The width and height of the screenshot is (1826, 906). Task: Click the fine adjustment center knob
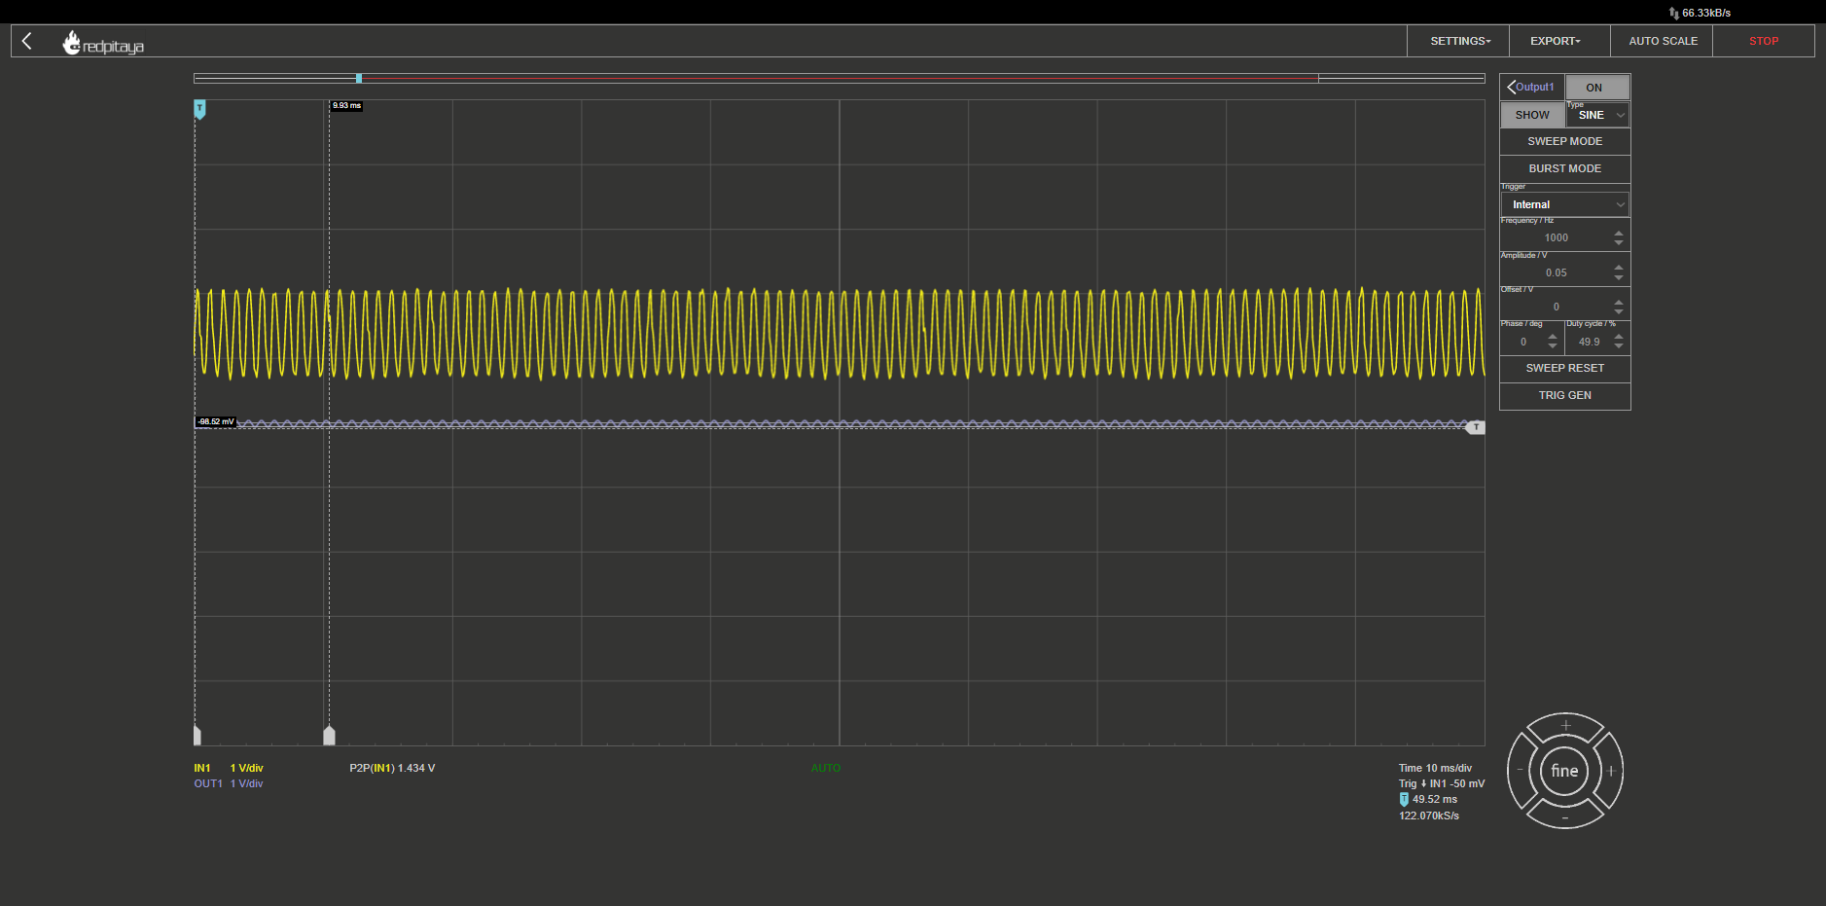(x=1564, y=771)
